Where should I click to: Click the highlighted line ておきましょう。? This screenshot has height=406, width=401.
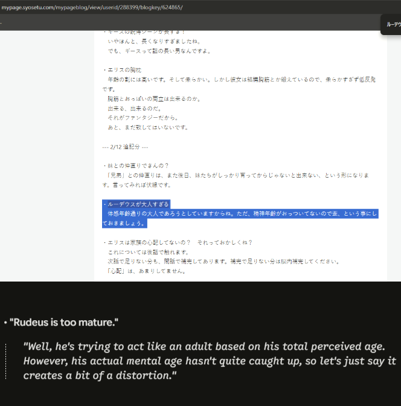click(x=124, y=224)
